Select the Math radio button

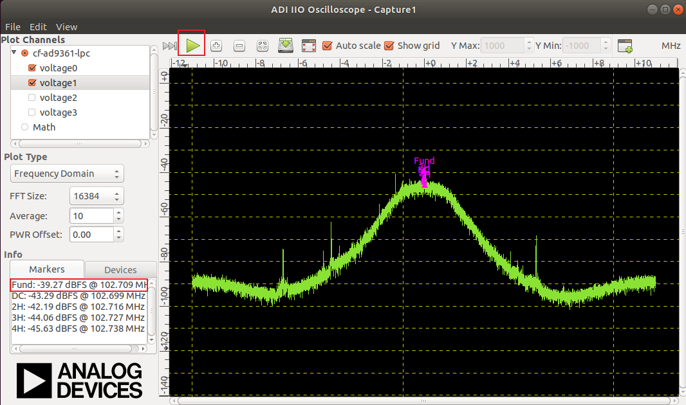25,127
